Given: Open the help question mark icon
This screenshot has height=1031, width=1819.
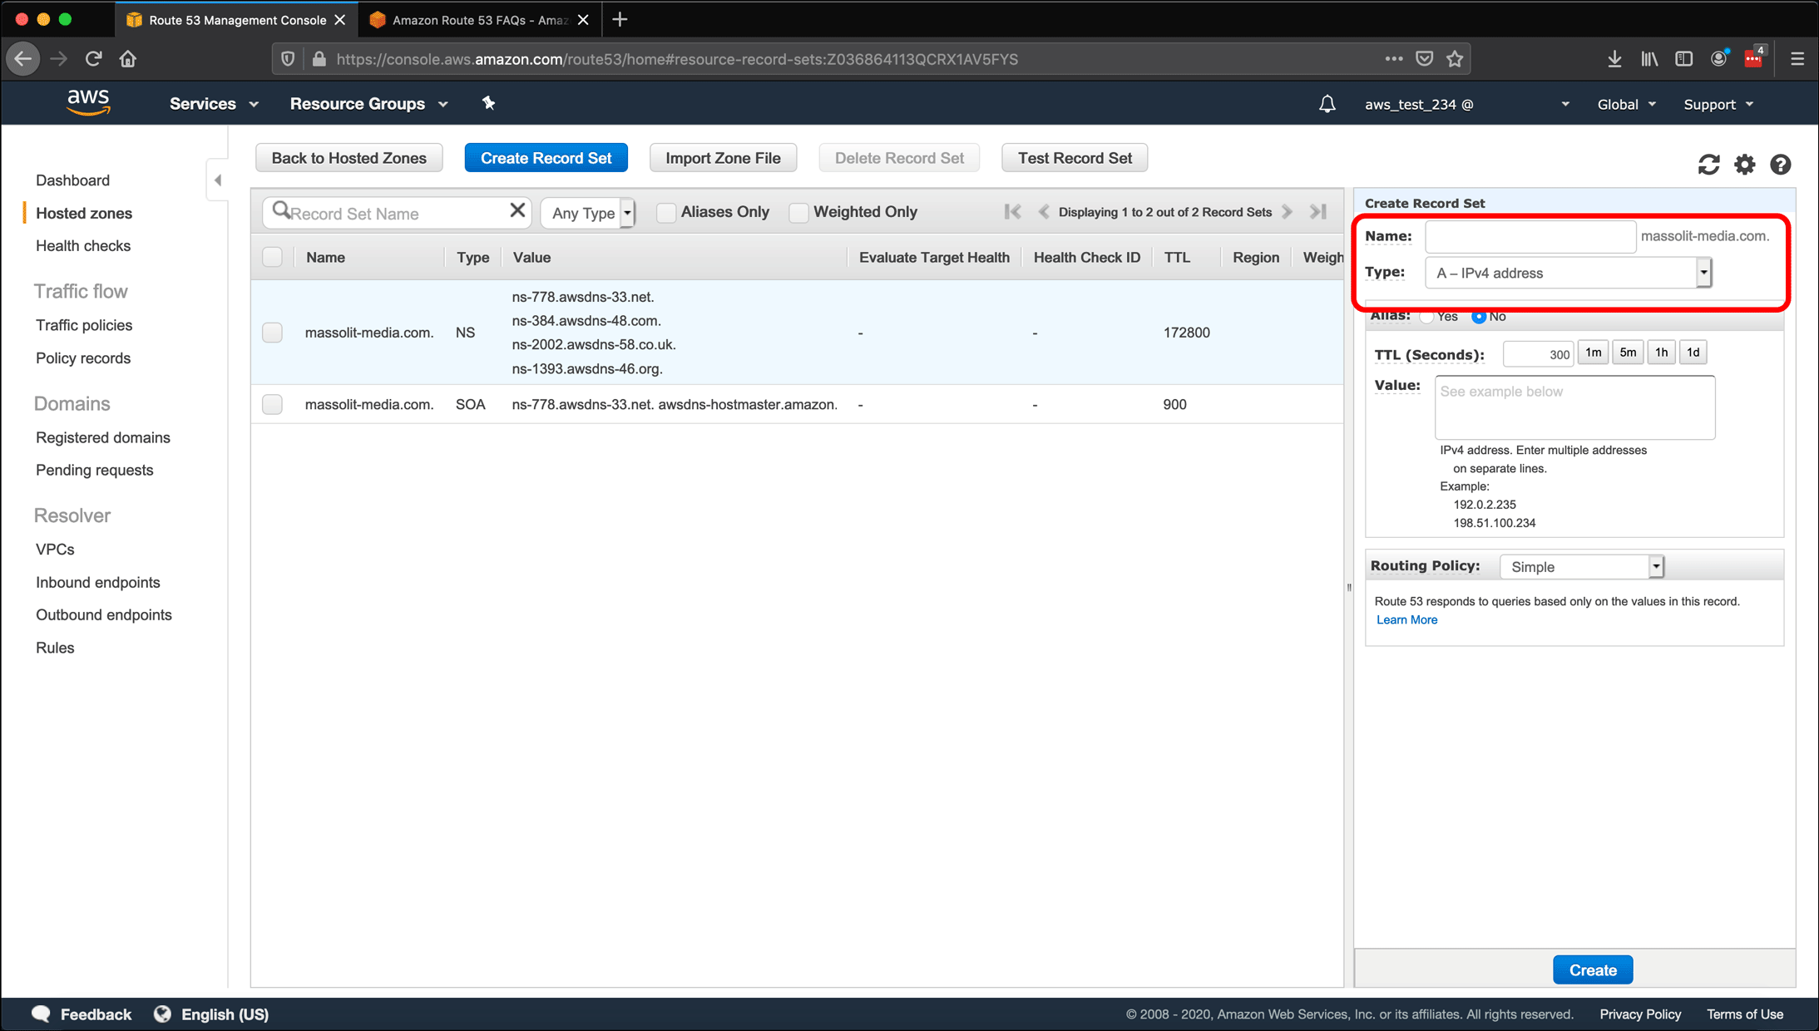Looking at the screenshot, I should coord(1780,165).
